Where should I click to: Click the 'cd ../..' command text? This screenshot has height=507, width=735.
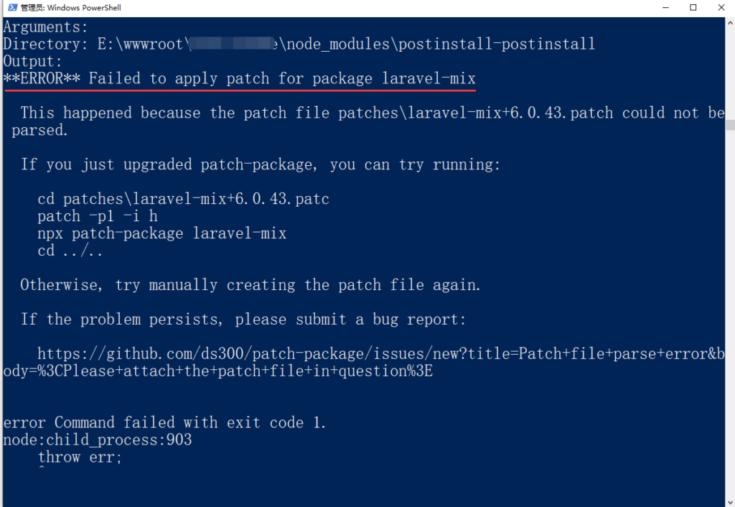coord(72,250)
